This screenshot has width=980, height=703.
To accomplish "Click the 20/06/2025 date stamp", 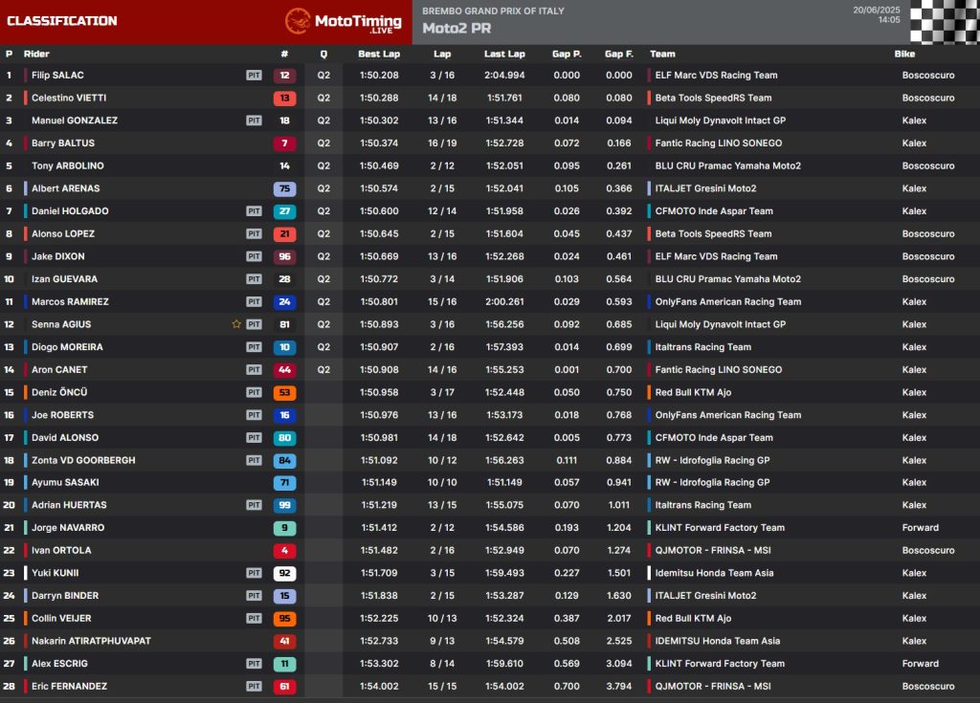I will point(877,10).
